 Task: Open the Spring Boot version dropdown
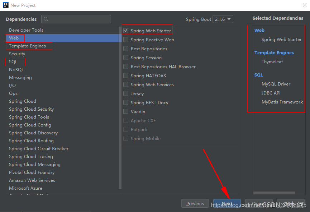pyautogui.click(x=223, y=19)
